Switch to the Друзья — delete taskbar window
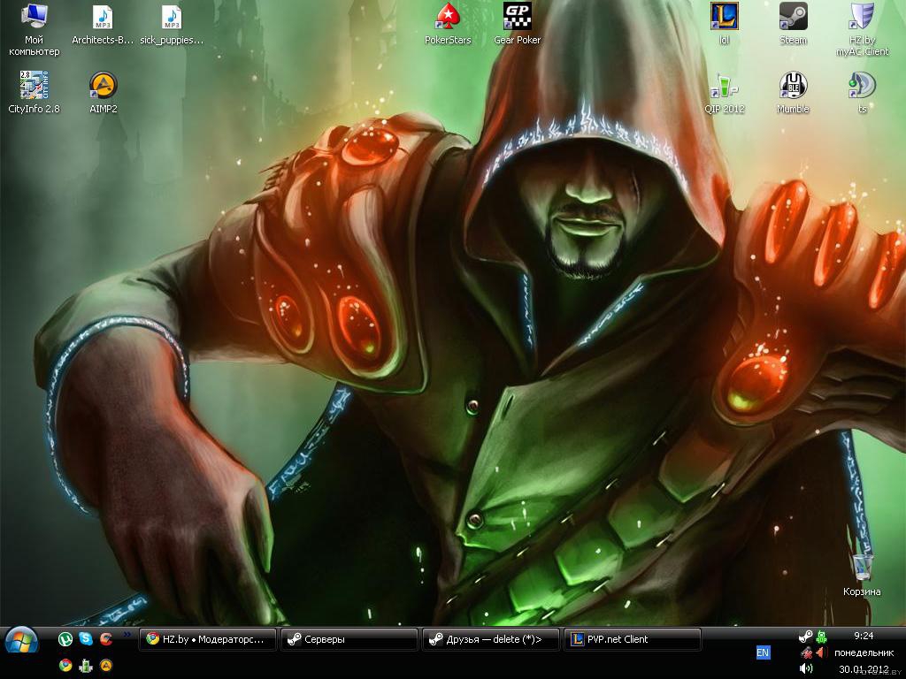 tap(491, 639)
